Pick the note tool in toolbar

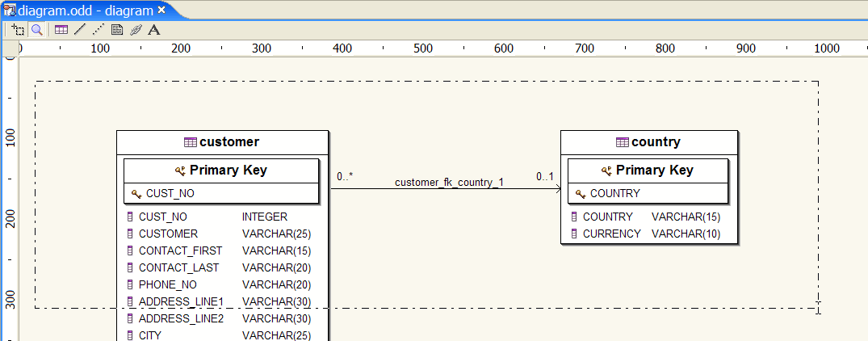[x=116, y=30]
